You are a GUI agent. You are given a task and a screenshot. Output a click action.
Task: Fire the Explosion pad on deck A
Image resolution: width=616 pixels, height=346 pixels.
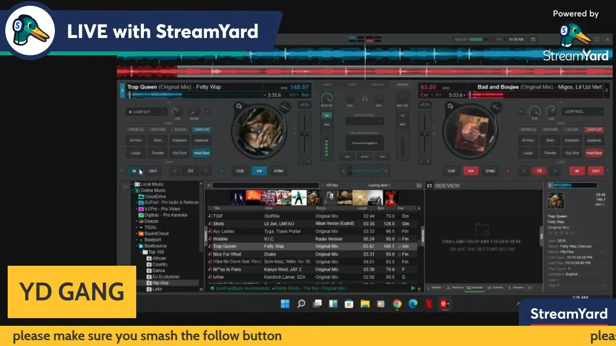(x=180, y=140)
